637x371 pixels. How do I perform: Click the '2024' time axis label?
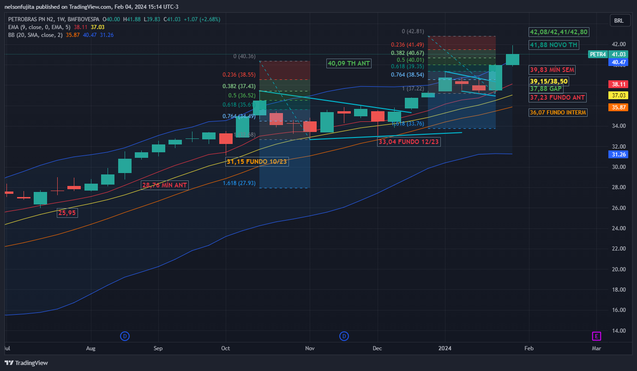click(x=445, y=348)
